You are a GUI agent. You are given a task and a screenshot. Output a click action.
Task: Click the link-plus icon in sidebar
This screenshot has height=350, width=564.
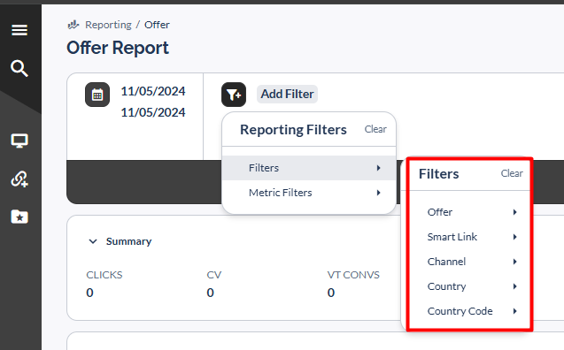(19, 179)
